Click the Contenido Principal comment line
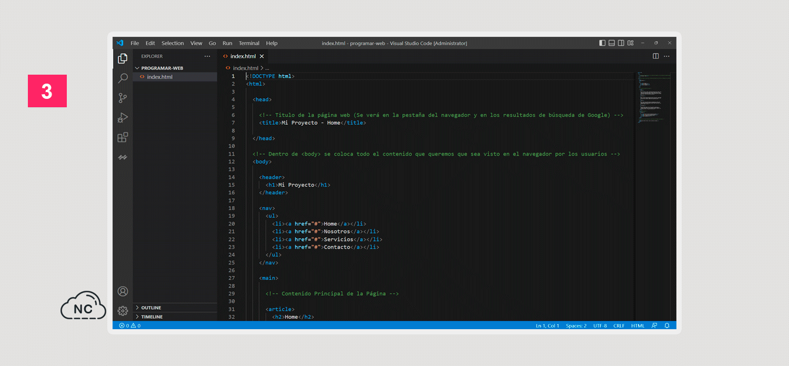789x366 pixels. click(x=332, y=293)
